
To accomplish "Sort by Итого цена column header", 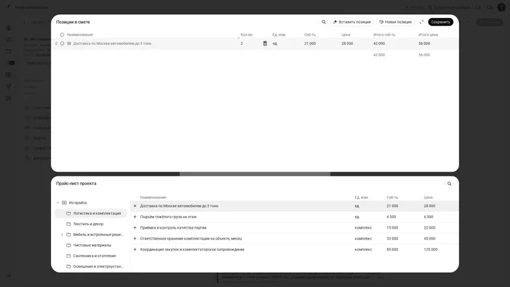I will tap(428, 35).
